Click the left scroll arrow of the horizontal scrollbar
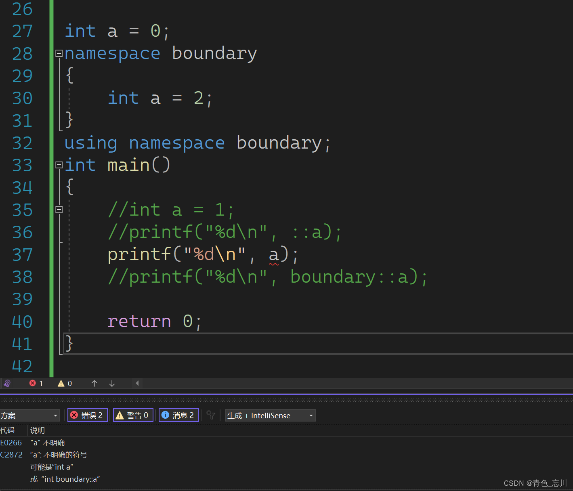This screenshot has height=491, width=573. tap(137, 383)
